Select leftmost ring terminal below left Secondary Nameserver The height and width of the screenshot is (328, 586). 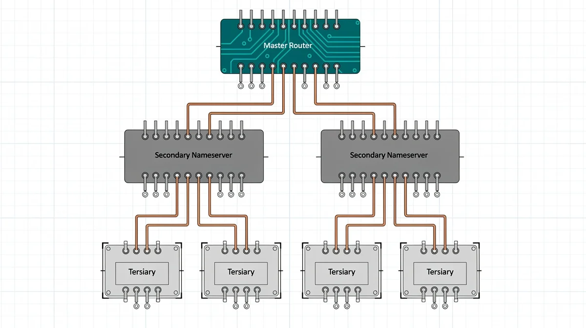point(145,195)
